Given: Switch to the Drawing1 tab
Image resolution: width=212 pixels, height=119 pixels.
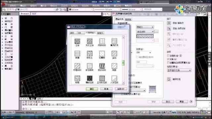Looking at the screenshot, I should pos(25,14).
